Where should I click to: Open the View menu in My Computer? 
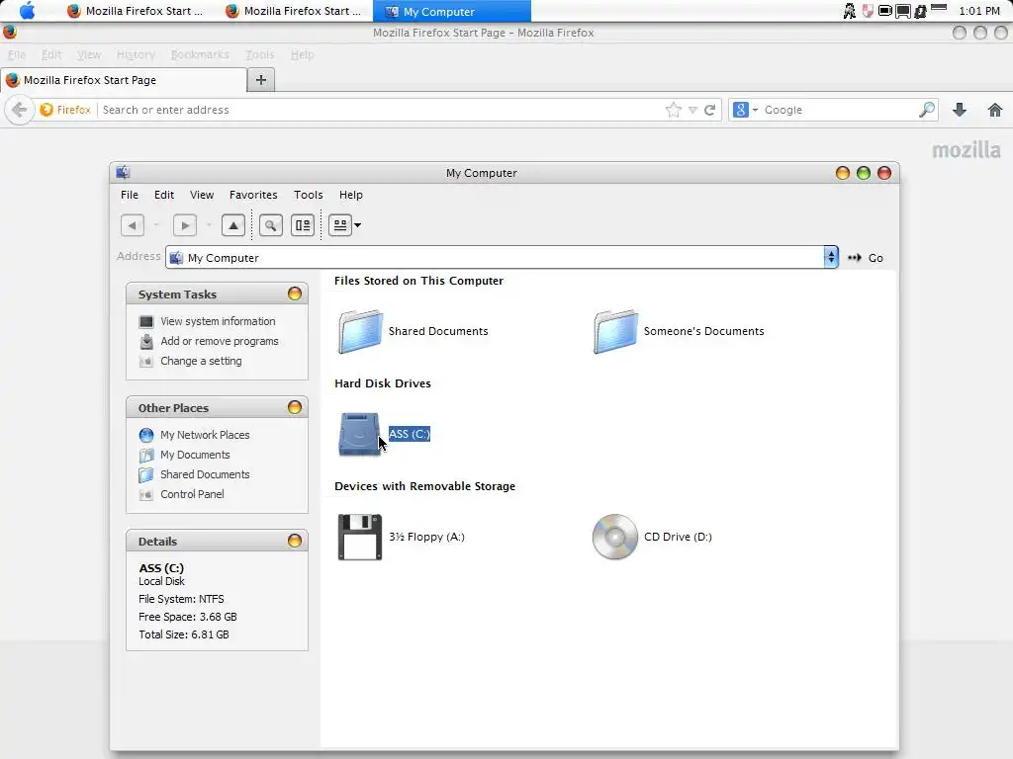tap(202, 195)
